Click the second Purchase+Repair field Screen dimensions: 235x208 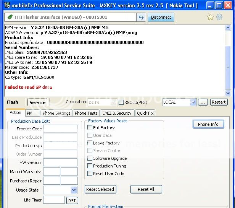tap(69, 181)
